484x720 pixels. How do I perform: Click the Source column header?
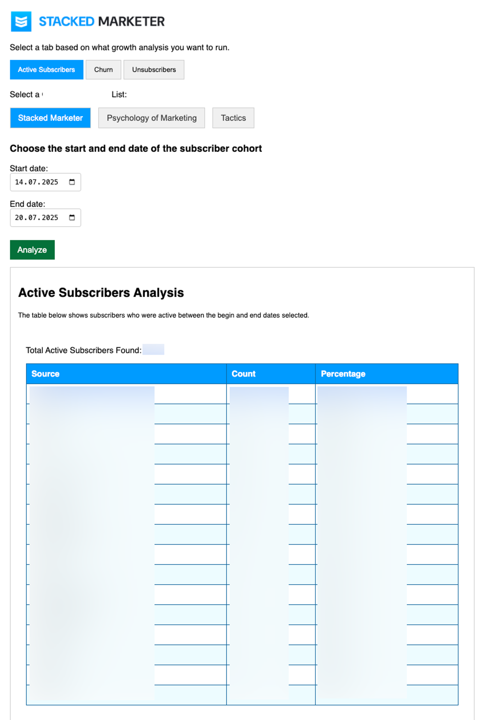45,374
